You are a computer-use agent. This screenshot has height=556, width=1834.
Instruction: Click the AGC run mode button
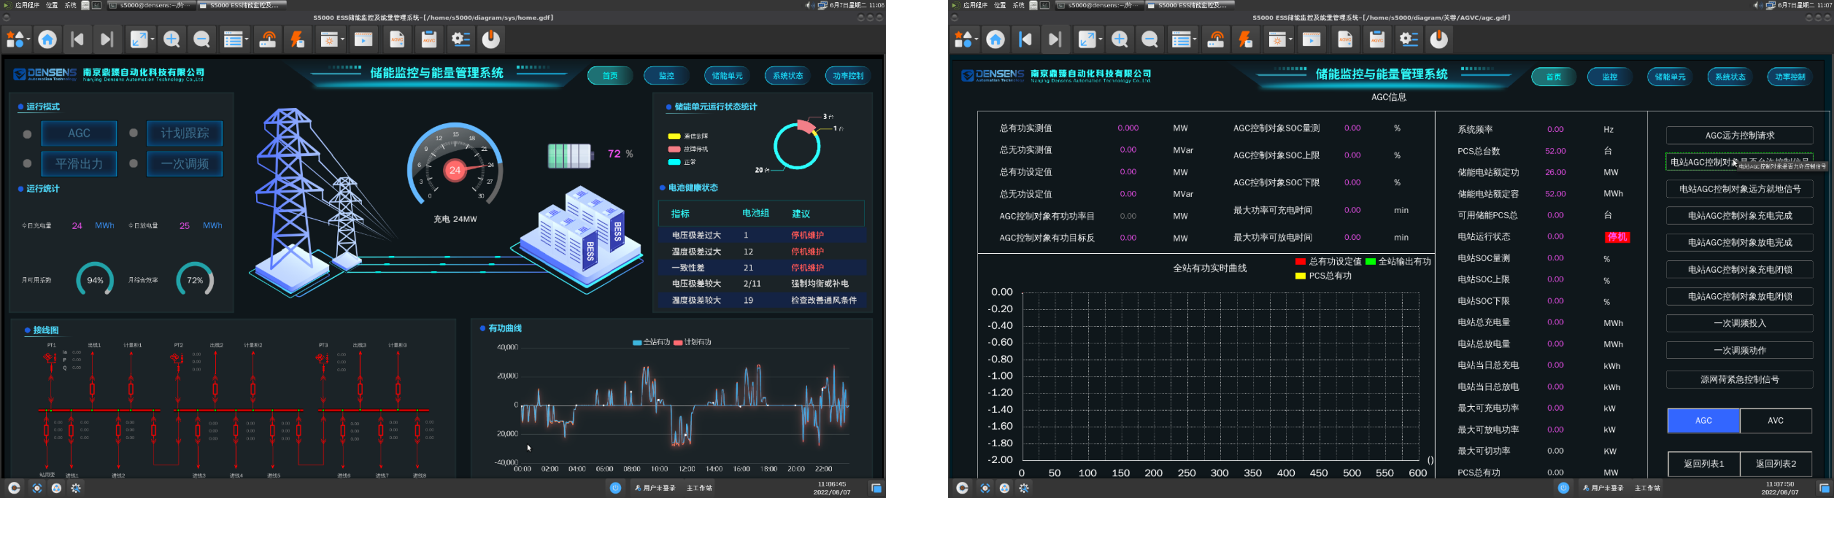(79, 133)
